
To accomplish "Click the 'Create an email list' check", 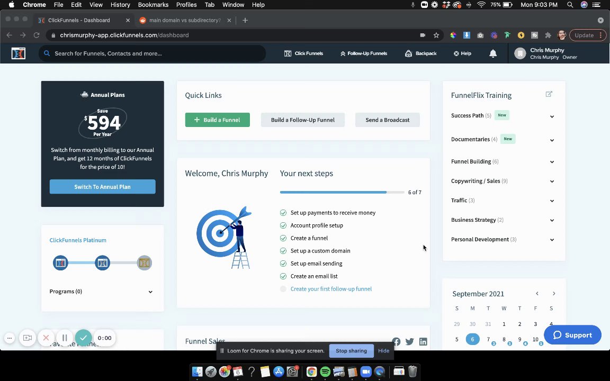I will [283, 276].
